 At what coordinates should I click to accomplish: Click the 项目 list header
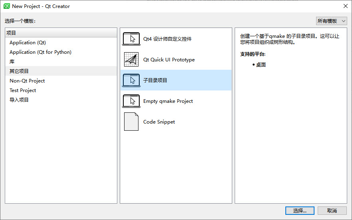61,33
